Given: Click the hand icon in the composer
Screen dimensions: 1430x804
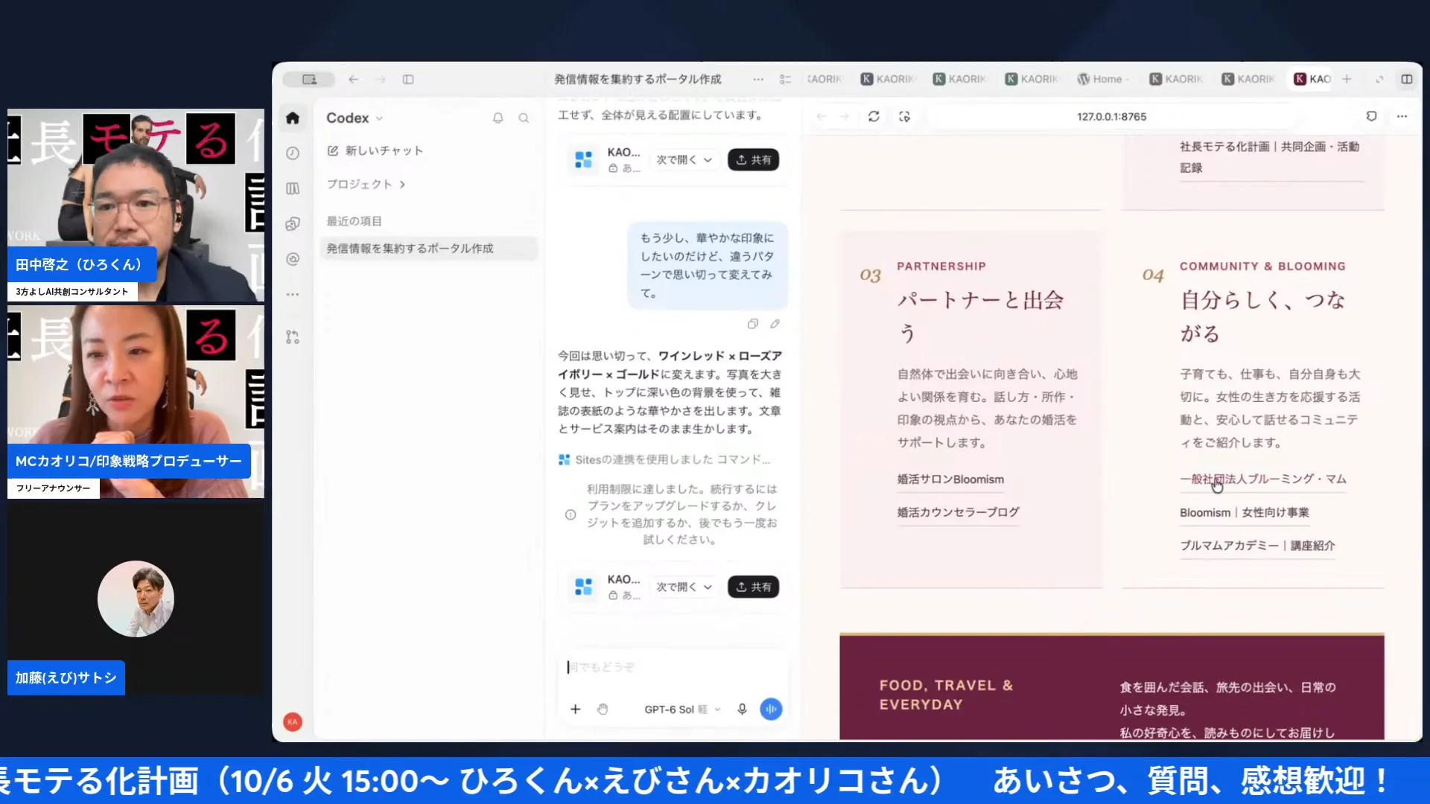Looking at the screenshot, I should pos(603,709).
